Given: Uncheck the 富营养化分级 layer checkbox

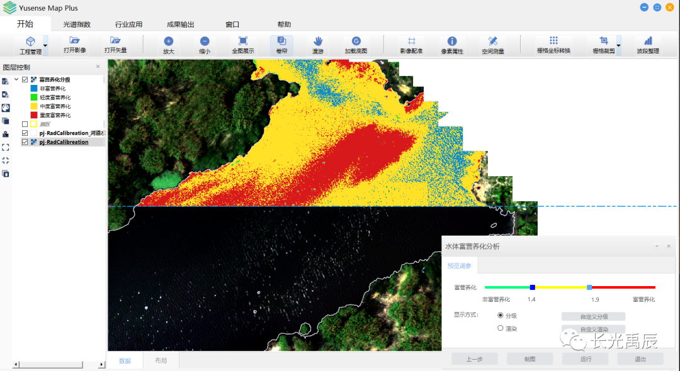Looking at the screenshot, I should click(25, 80).
